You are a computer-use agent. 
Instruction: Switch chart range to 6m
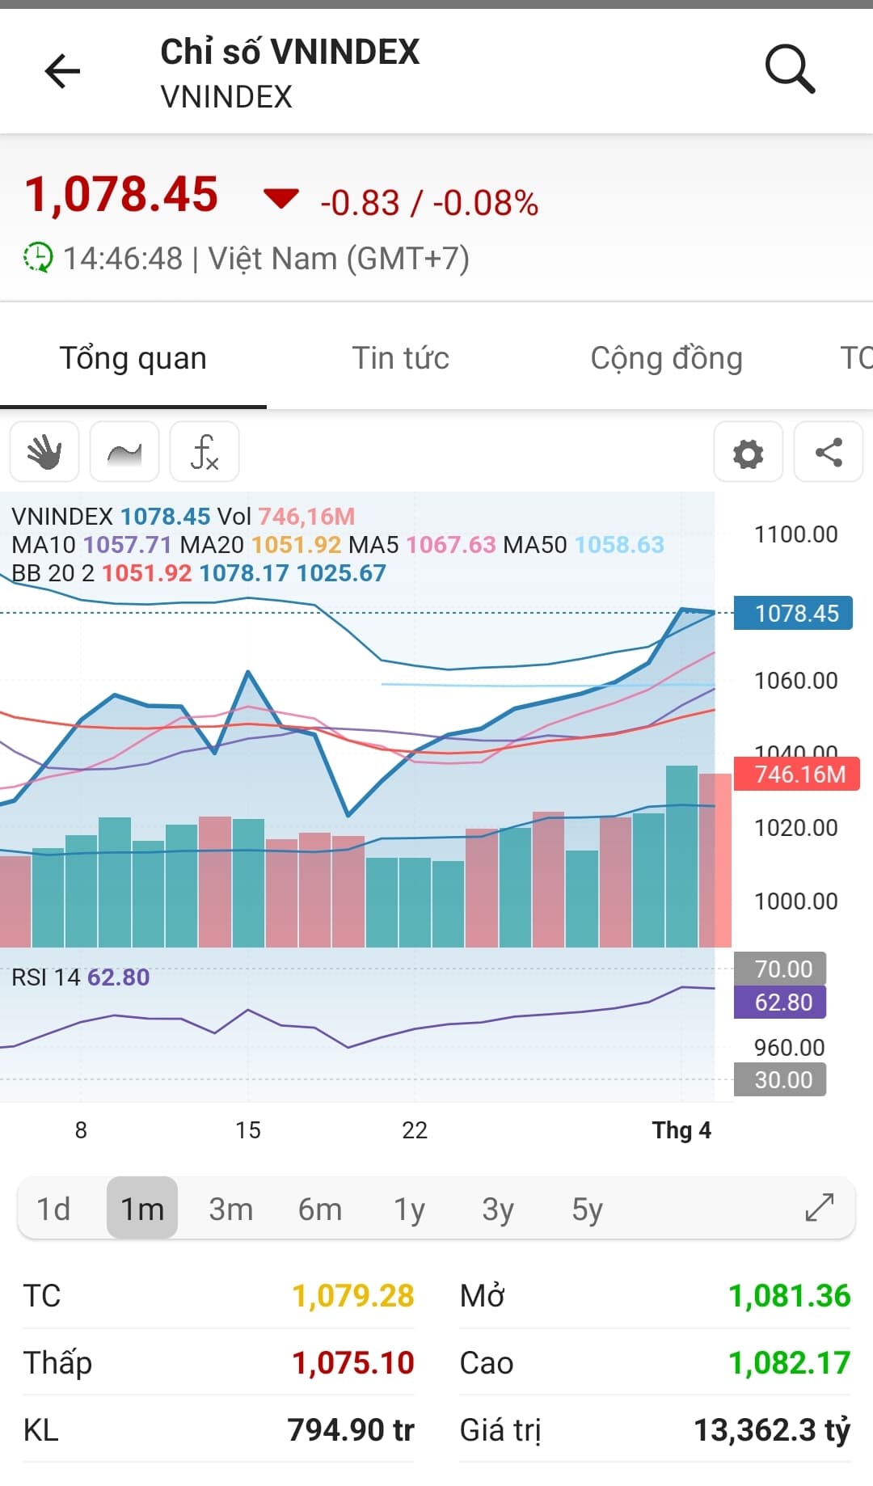tap(320, 1209)
